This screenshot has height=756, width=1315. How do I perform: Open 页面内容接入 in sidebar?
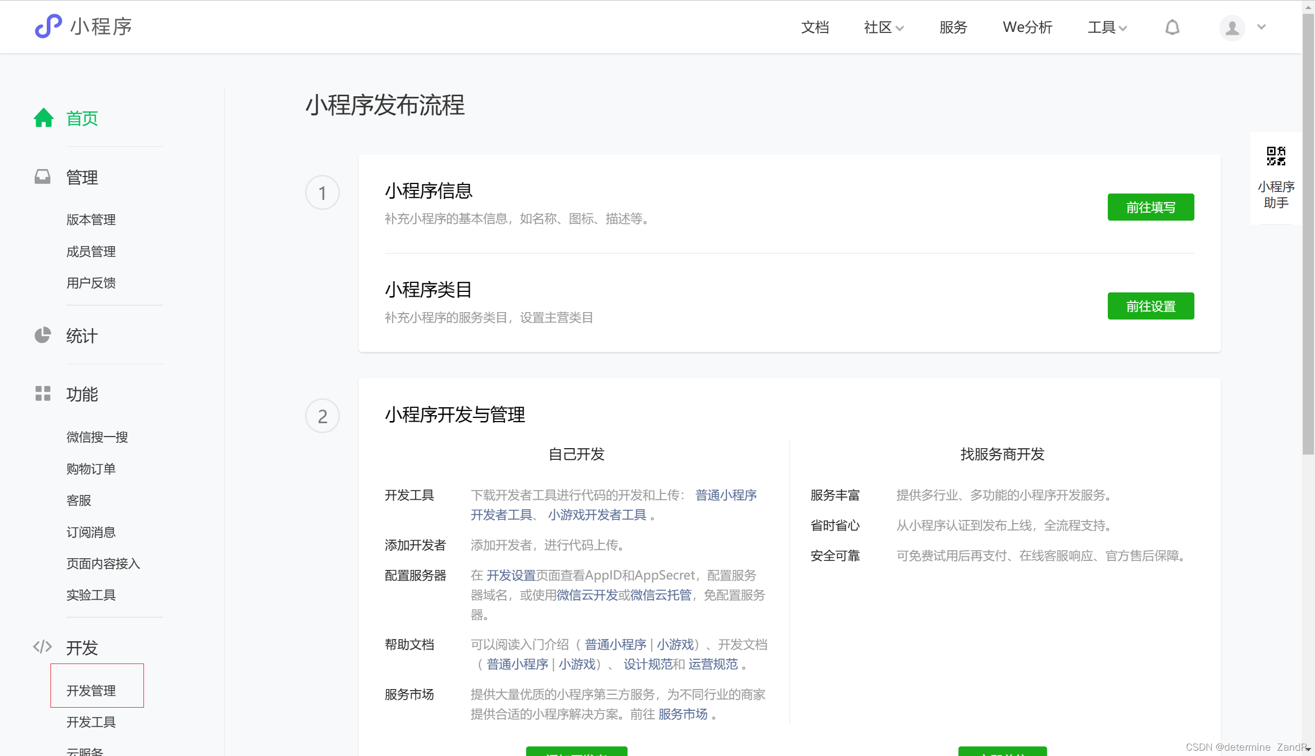click(103, 564)
